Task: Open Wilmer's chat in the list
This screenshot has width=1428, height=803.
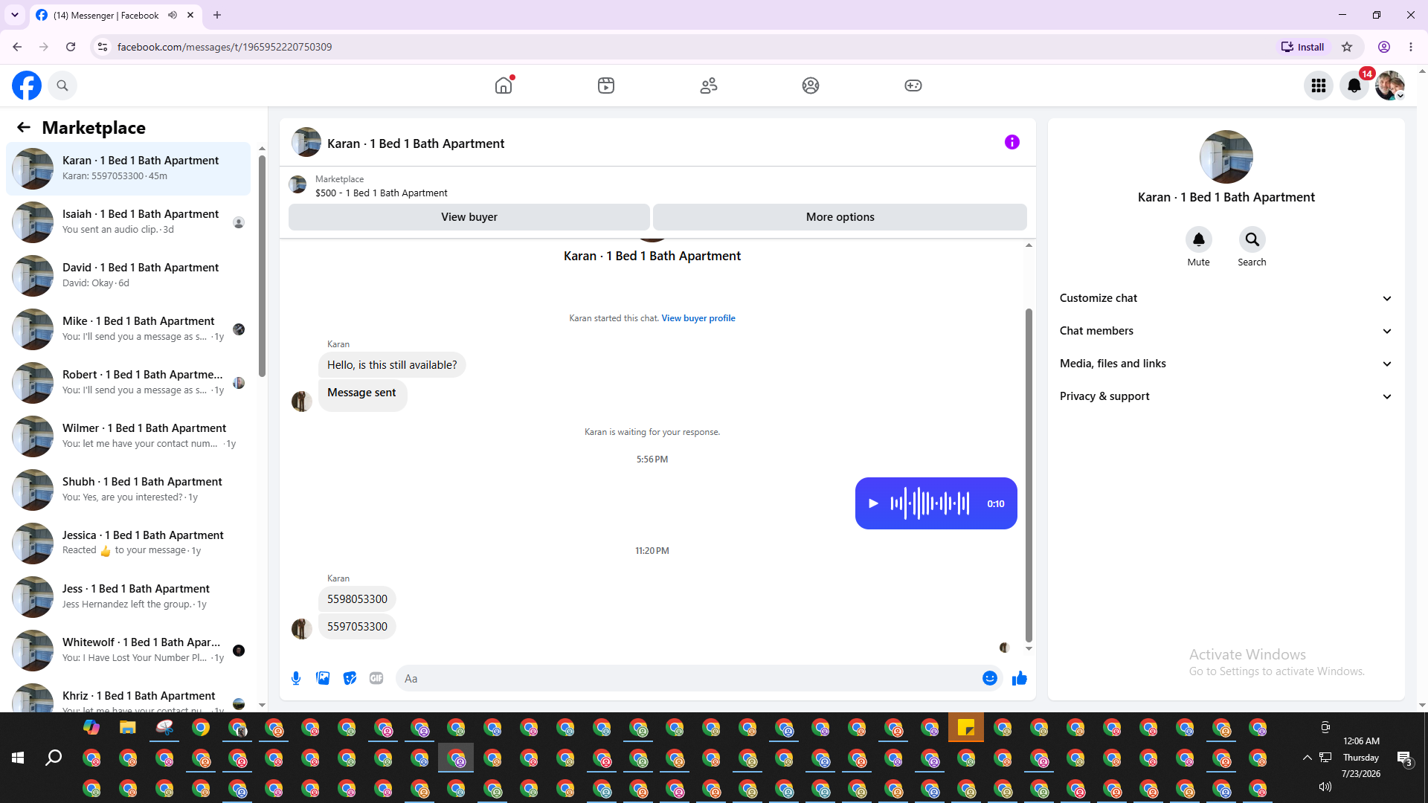Action: [128, 436]
